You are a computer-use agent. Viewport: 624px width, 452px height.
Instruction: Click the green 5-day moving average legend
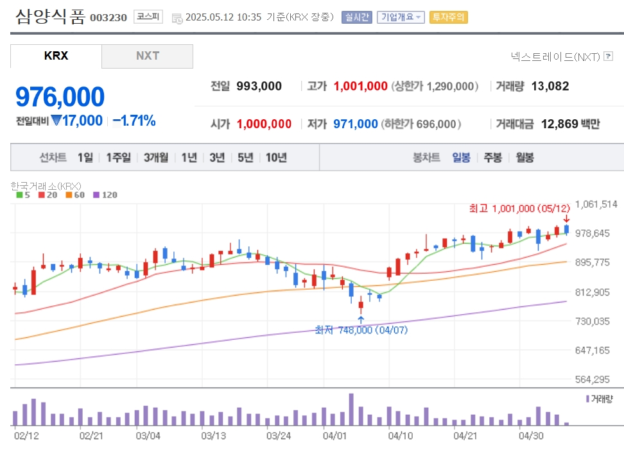click(23, 195)
